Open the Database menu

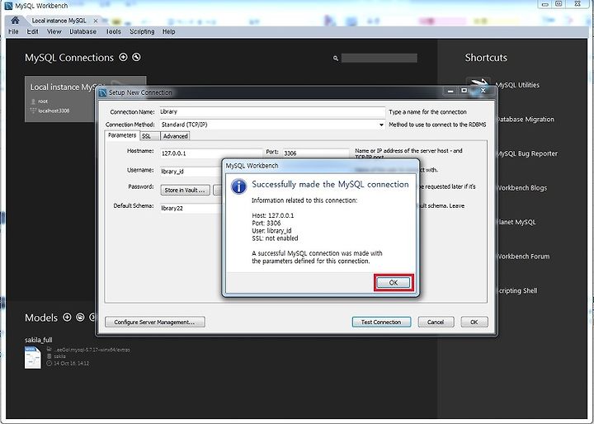point(83,32)
